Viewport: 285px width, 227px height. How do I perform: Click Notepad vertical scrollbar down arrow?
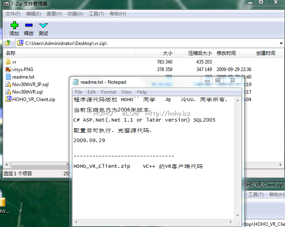click(x=238, y=216)
